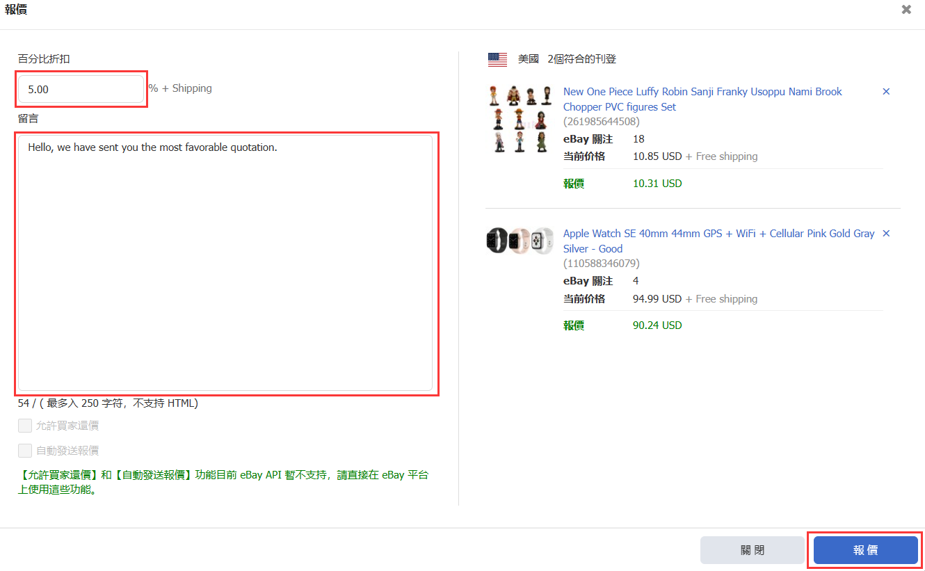925x571 pixels.
Task: Click the Apple Watch thumbnail image
Action: click(520, 241)
